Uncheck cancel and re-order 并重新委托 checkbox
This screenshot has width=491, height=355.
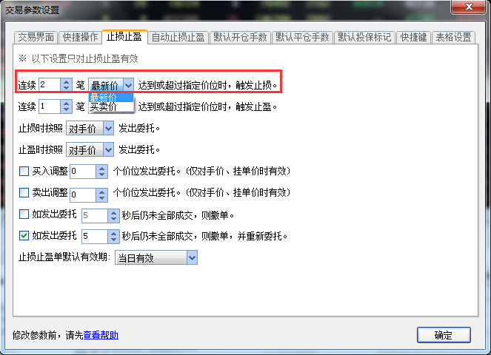click(x=24, y=235)
